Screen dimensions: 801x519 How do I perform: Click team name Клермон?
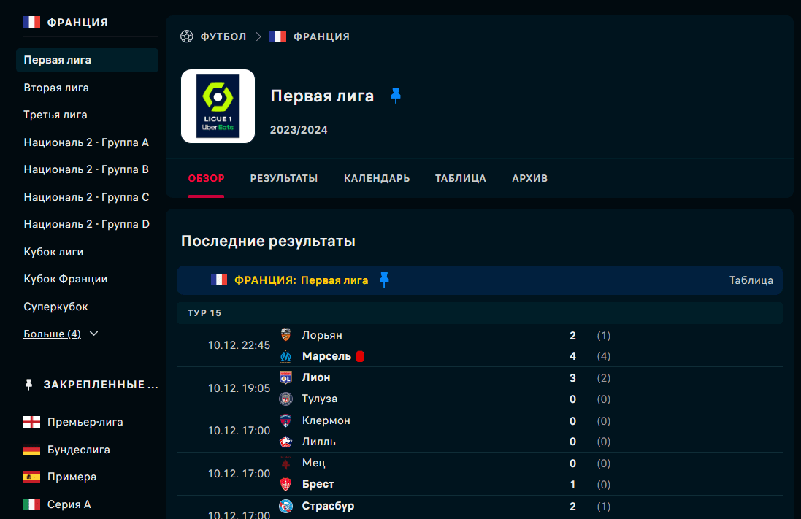[x=326, y=420]
